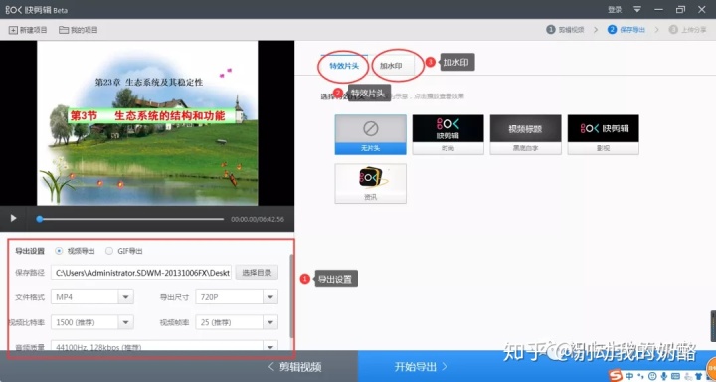The image size is (716, 382).
Task: Click the Sogou punctuation mode icon
Action: [x=639, y=376]
